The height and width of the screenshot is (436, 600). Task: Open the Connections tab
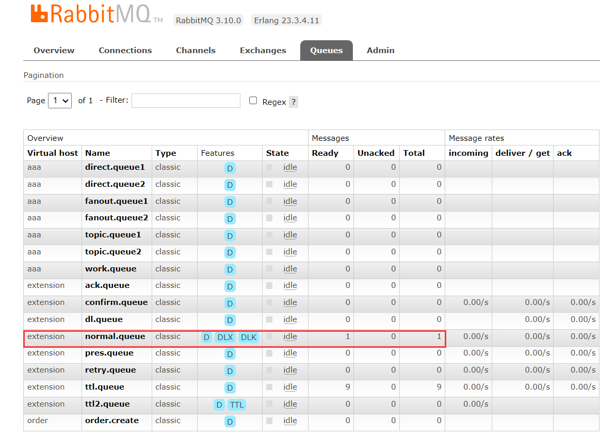(125, 51)
